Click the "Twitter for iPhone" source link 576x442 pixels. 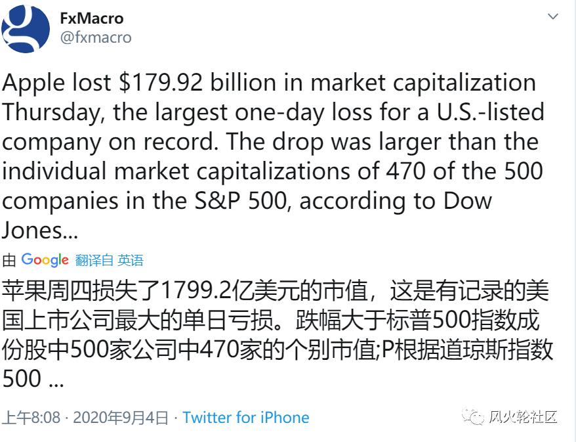[246, 417]
